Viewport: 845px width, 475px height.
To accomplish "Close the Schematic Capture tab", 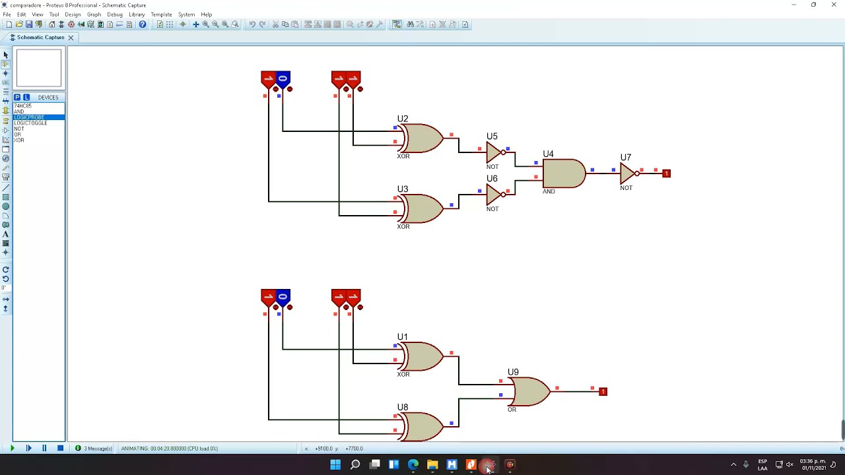I will tap(71, 38).
